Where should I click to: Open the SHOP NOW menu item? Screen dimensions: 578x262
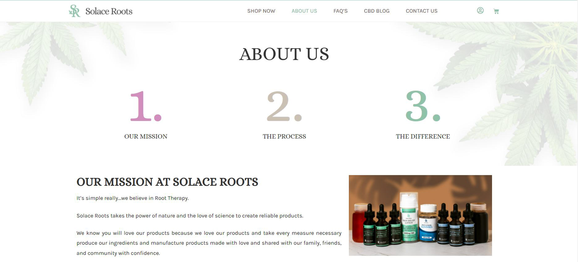261,11
